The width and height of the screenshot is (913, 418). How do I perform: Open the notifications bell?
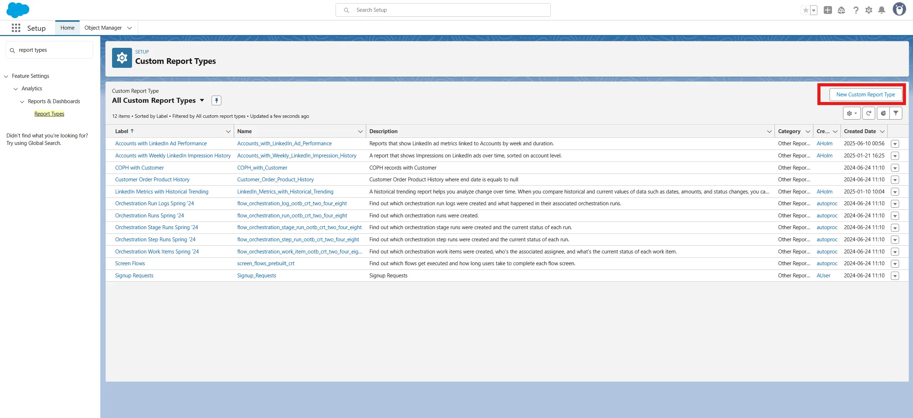click(x=882, y=10)
